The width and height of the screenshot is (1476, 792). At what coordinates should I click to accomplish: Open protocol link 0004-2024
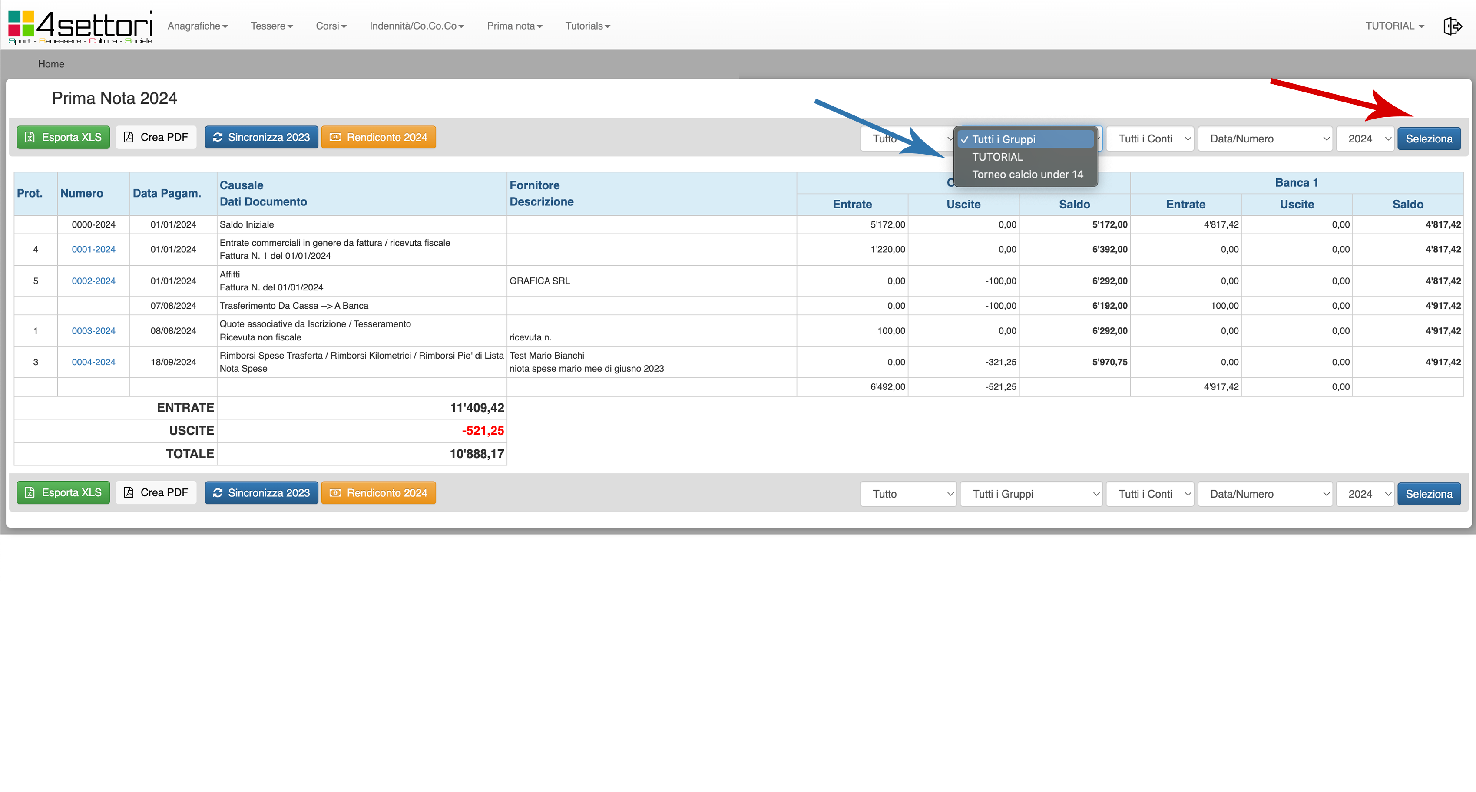point(93,362)
